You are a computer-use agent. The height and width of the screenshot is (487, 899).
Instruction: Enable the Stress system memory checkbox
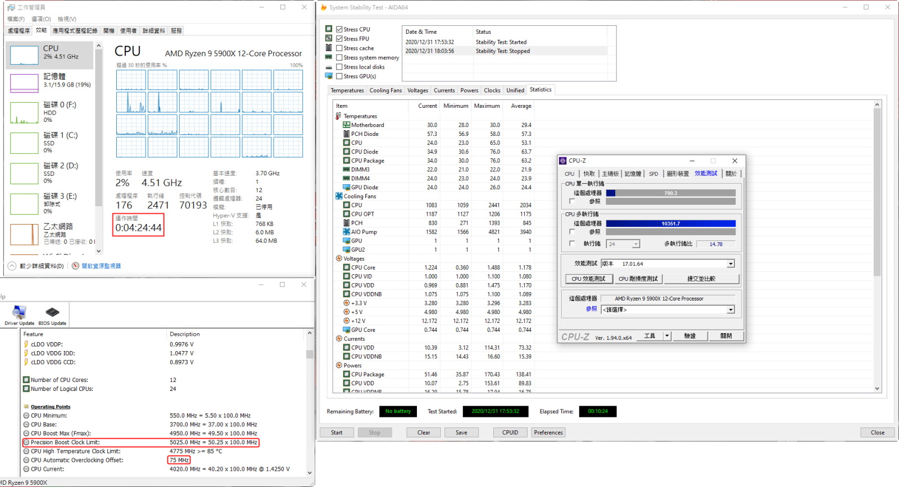tap(339, 57)
